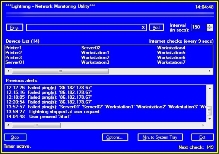Select the 12:12:26 failed ping alert
219x154 pixels.
(49, 88)
